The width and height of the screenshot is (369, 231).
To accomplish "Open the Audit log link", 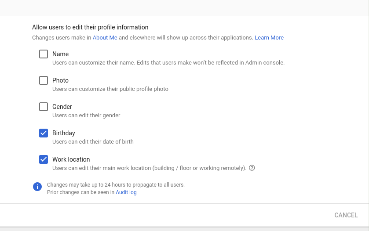I will tap(126, 192).
